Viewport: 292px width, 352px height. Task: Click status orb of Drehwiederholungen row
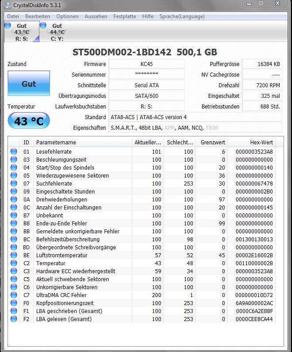[14, 199]
